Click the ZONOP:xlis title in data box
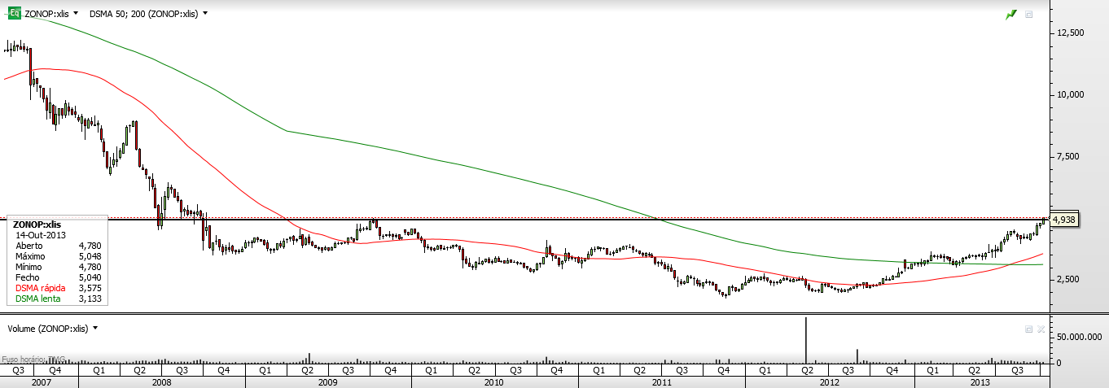The width and height of the screenshot is (1109, 388). coord(37,224)
